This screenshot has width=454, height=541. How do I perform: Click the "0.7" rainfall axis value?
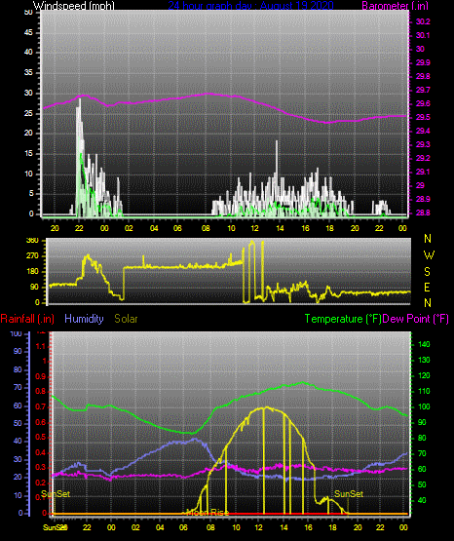[41, 406]
